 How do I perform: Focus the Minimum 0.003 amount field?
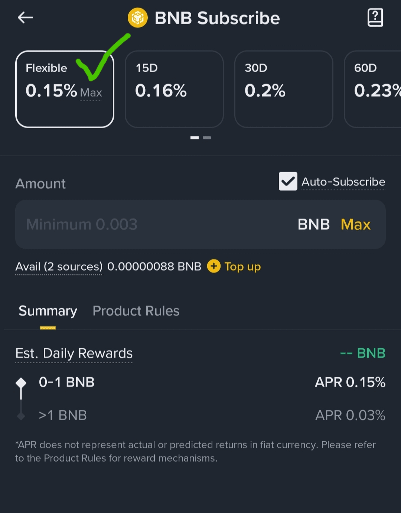tap(200, 224)
